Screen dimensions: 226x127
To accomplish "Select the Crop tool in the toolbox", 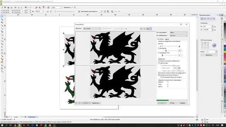I will (2, 22).
